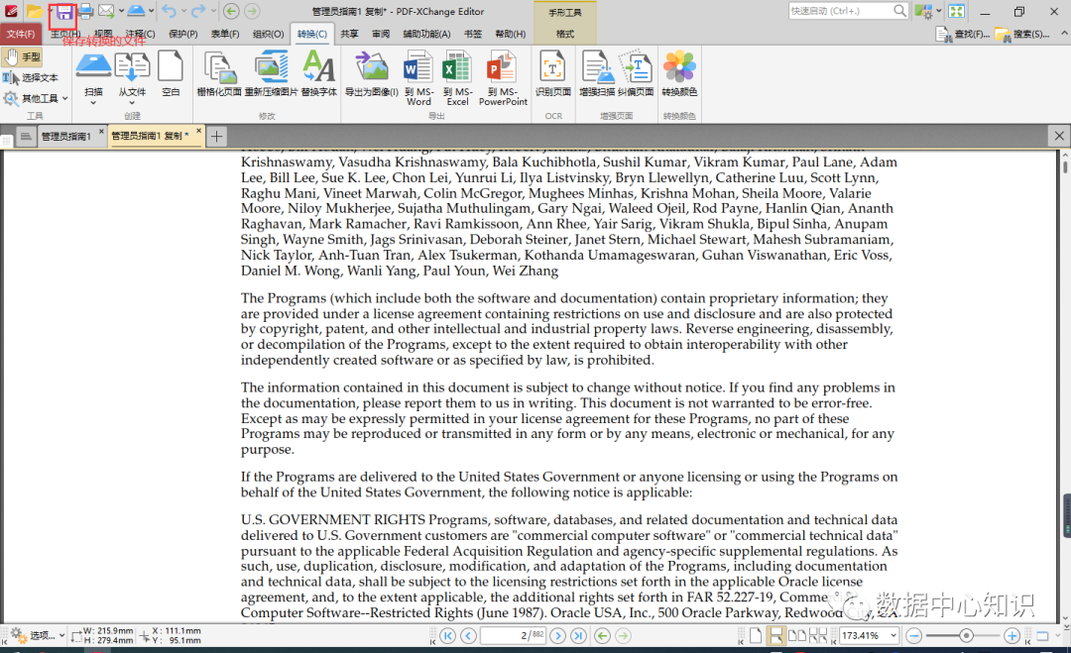Click the 查找(F) find button
1071x653 pixels.
(962, 34)
